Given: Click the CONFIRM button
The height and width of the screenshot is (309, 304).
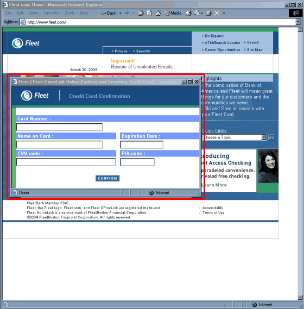Looking at the screenshot, I should 107,178.
